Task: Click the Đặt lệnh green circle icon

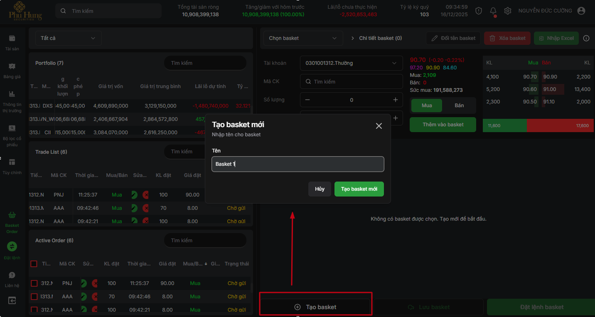Action: click(12, 246)
